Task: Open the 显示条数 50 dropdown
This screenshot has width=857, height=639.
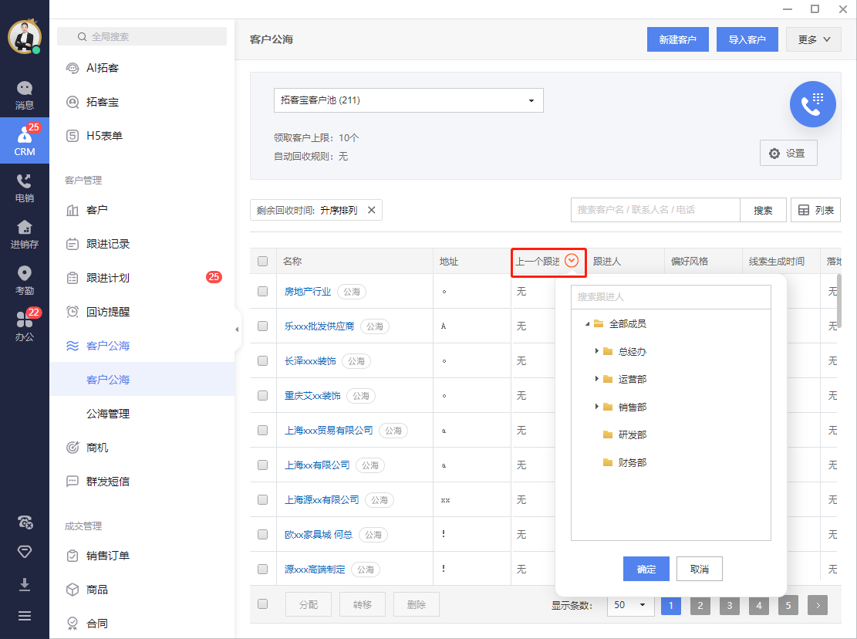Action: pos(630,604)
